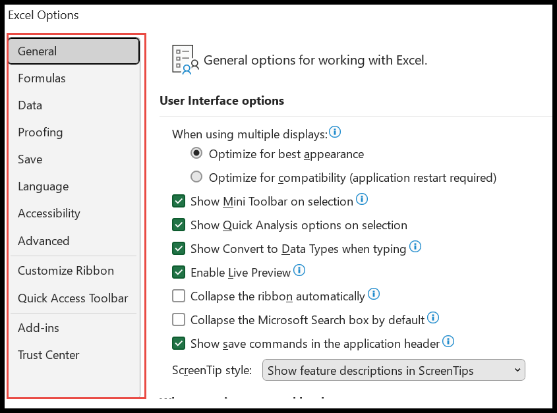
Task: Check Collapse the Microsoft Search box by default
Action: pyautogui.click(x=179, y=319)
